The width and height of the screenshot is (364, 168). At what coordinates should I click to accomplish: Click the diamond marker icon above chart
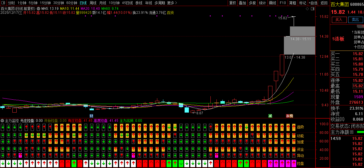coord(307,9)
